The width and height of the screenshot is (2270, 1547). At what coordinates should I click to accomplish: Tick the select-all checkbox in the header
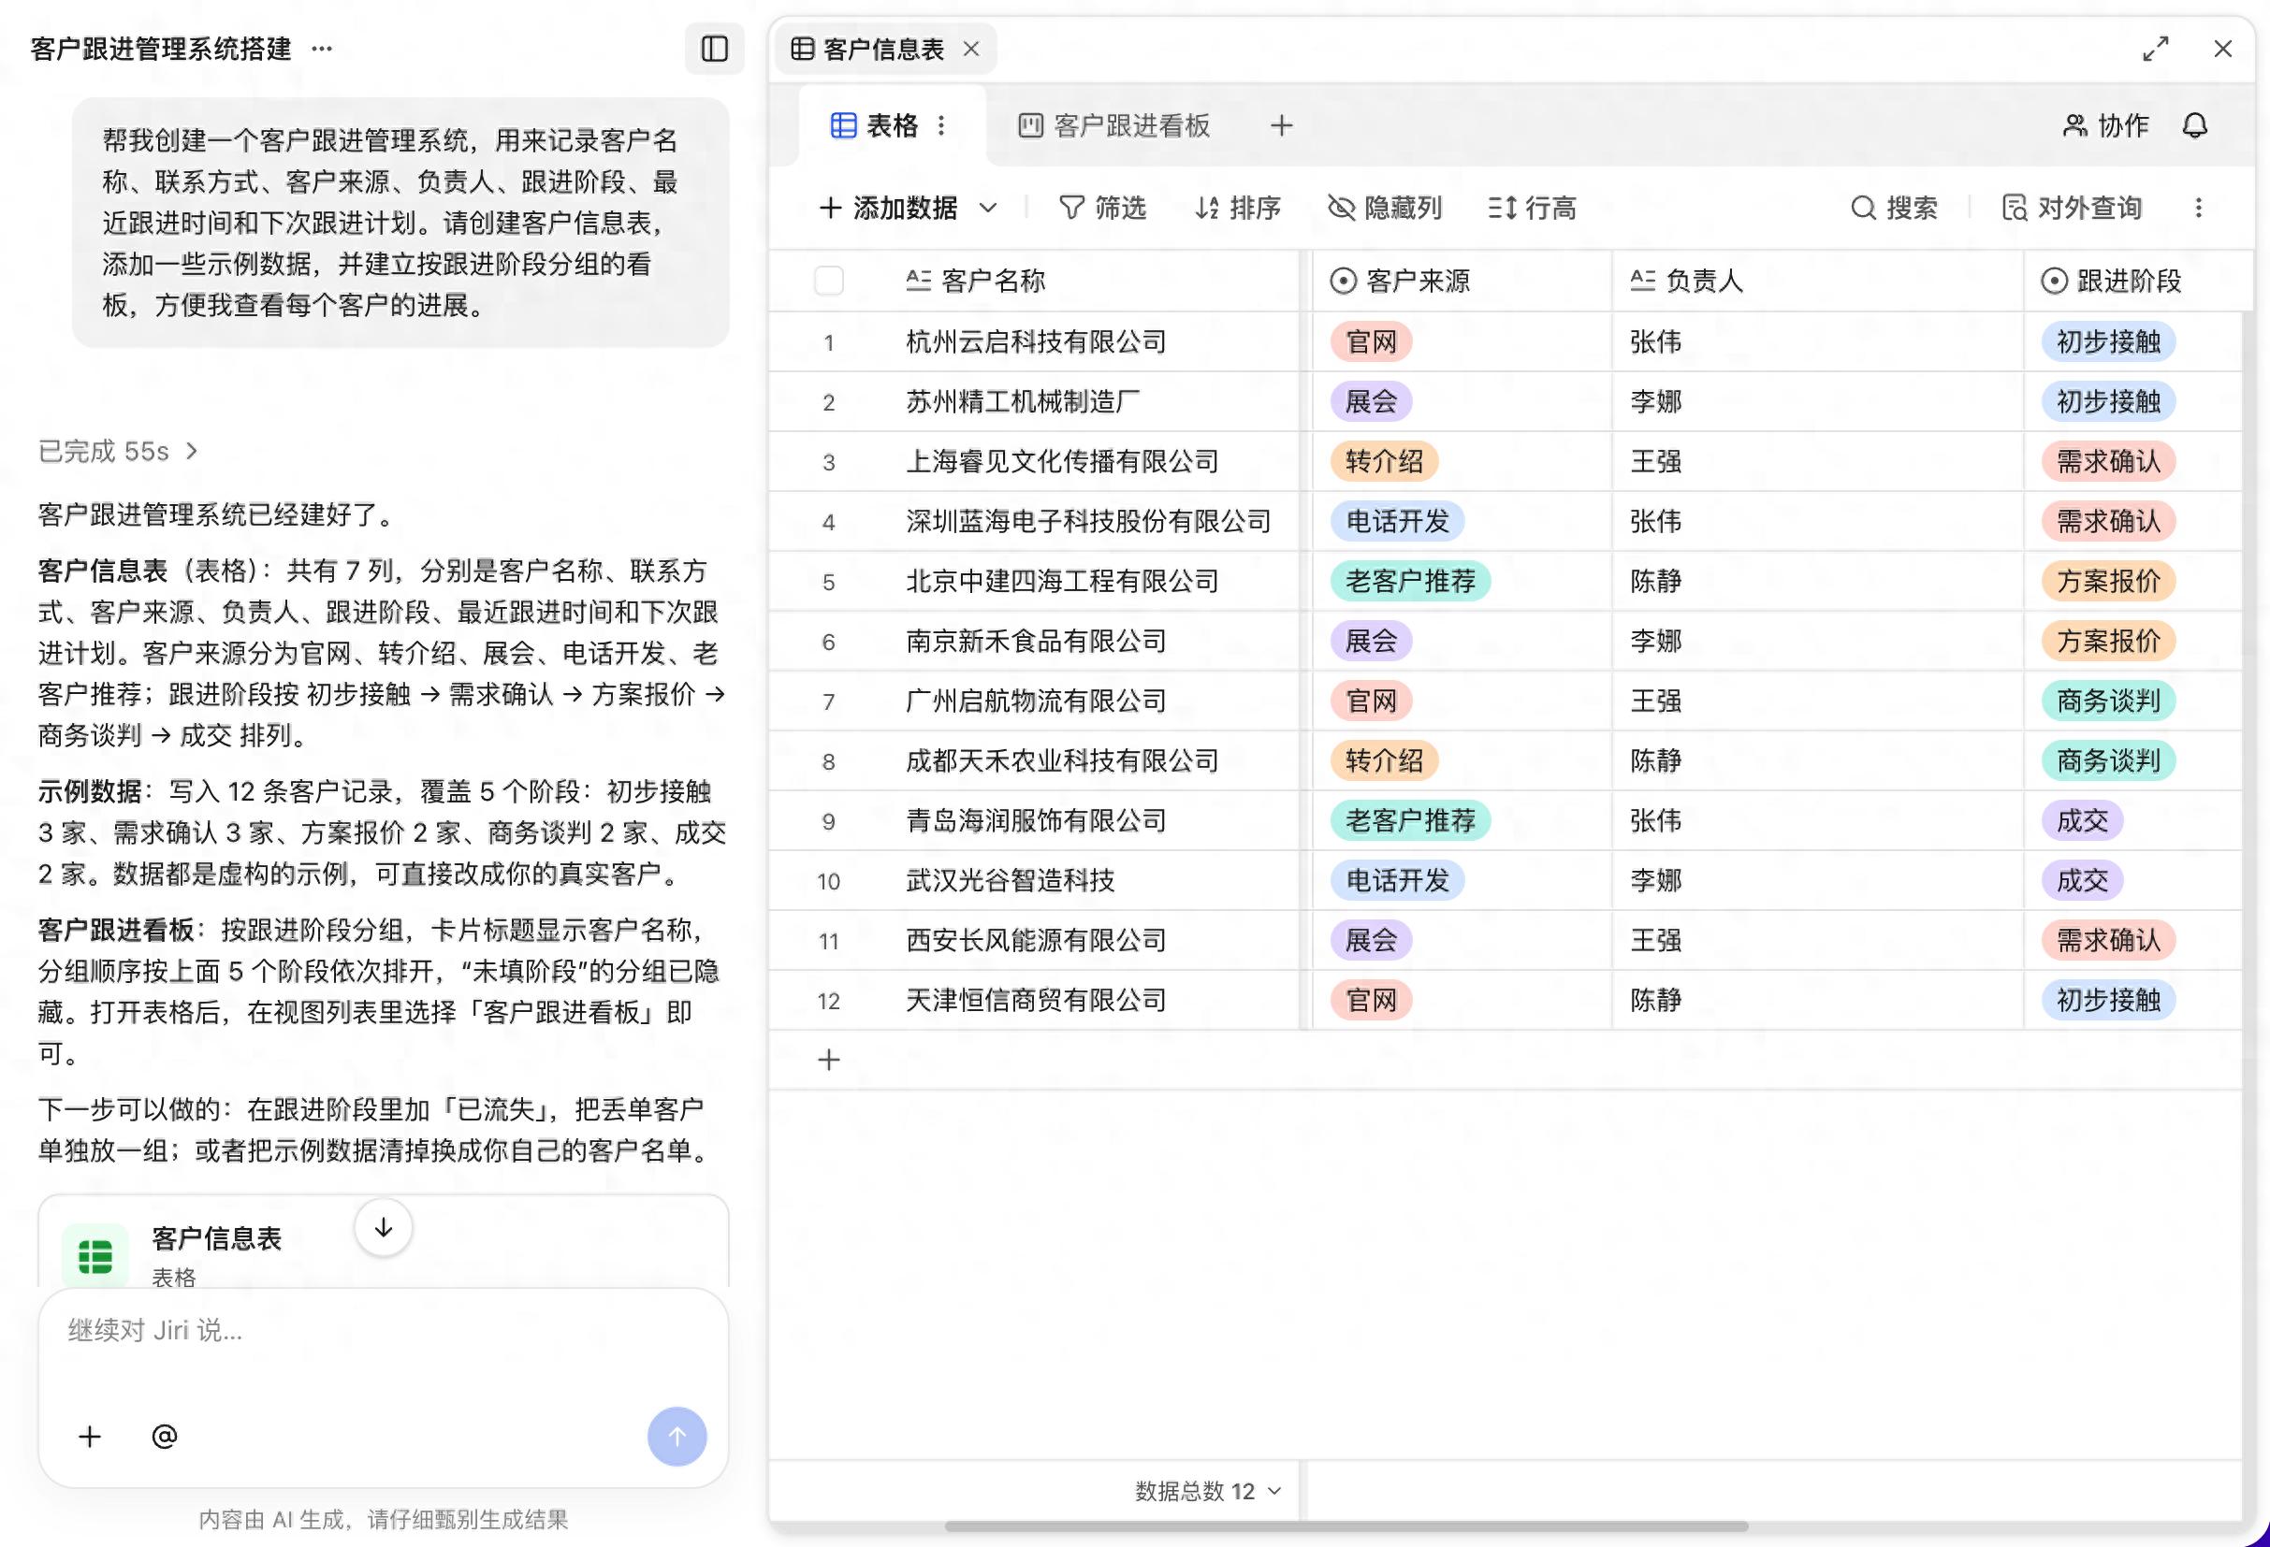(828, 282)
